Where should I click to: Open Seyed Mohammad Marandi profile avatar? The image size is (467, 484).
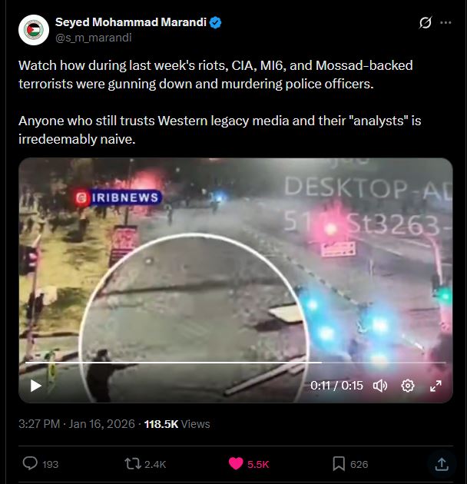[34, 30]
